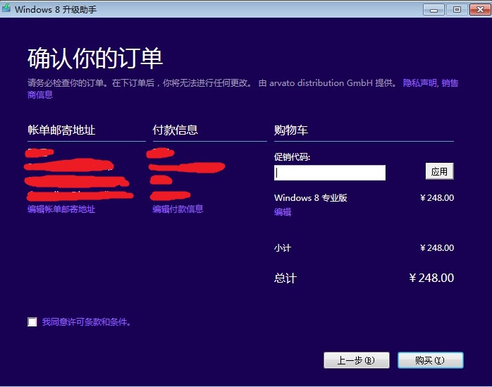This screenshot has width=492, height=387.
Task: Click the Windows 8 升级助手 title bar icon
Action: (6, 8)
